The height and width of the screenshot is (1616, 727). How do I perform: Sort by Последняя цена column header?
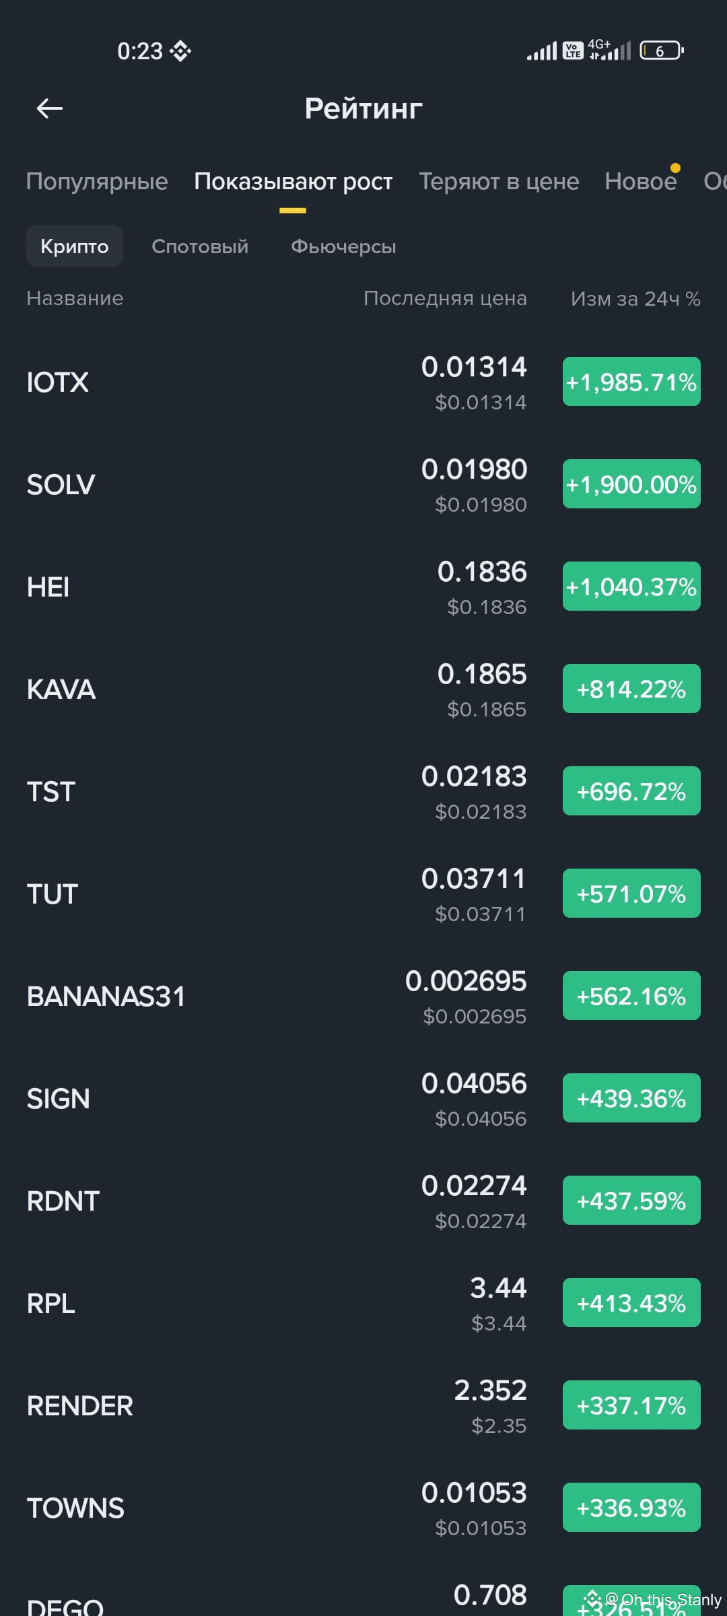tap(445, 298)
